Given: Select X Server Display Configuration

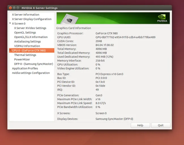Looking at the screenshot, I should pyautogui.click(x=32, y=19).
